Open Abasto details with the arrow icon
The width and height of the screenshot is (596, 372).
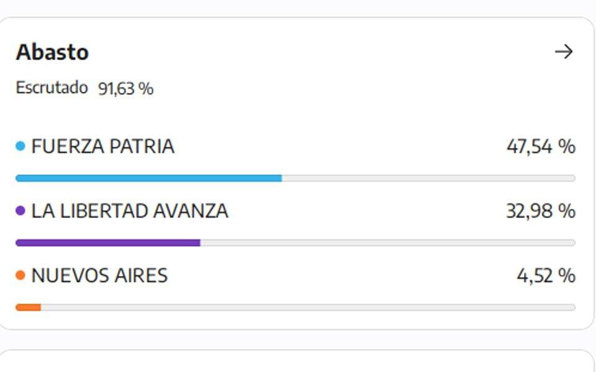click(x=564, y=51)
